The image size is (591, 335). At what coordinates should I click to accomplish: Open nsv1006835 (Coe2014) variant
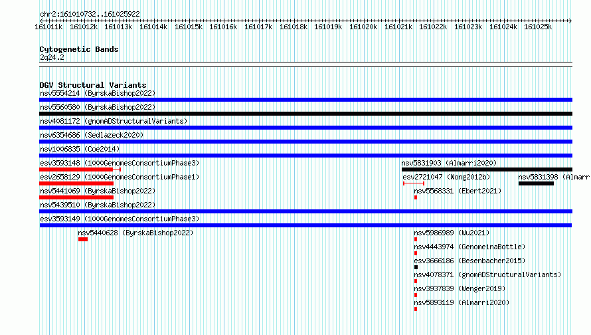pyautogui.click(x=80, y=149)
